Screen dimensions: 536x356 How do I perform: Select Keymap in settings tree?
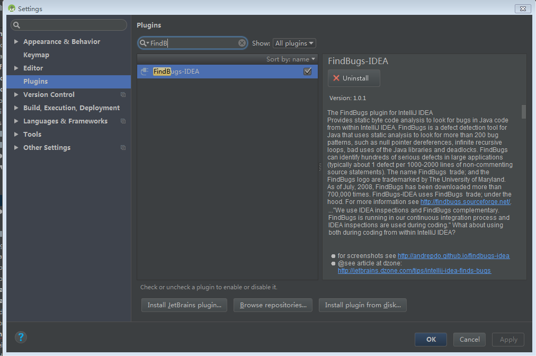pos(36,55)
